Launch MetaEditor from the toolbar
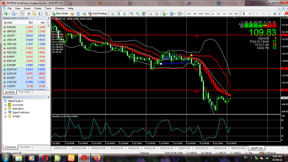Viewport: 288px width, 162px height. [x=72, y=14]
